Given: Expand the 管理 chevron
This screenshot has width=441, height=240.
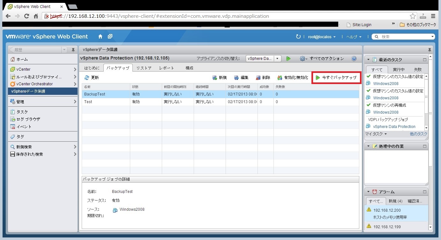Looking at the screenshot, I should (x=75, y=102).
